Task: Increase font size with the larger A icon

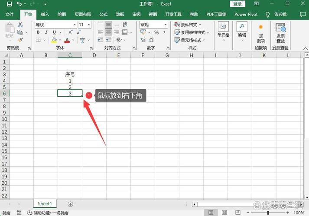Action: [x=70, y=32]
